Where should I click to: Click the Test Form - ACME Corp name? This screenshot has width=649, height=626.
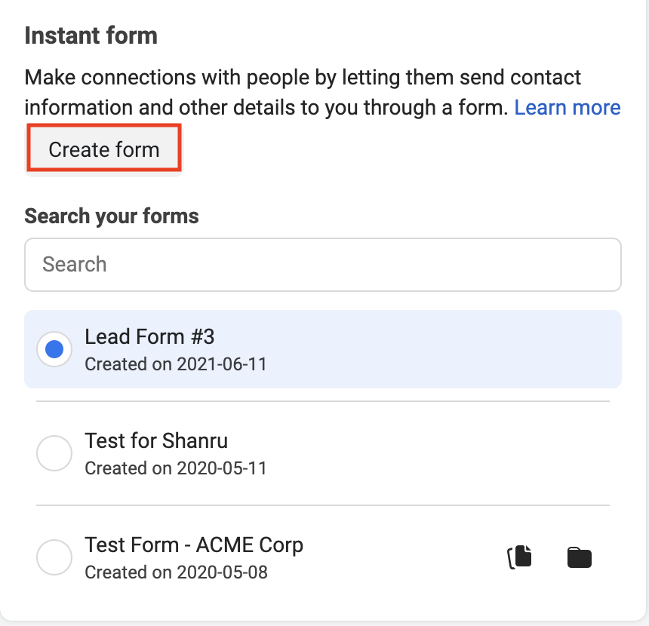(194, 545)
